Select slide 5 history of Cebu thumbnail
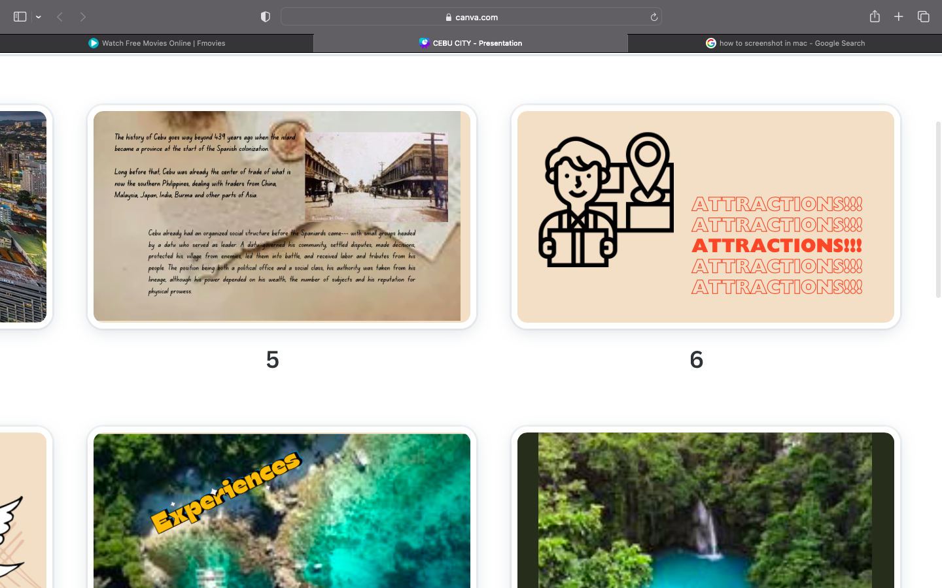The height and width of the screenshot is (588, 942). (x=282, y=216)
